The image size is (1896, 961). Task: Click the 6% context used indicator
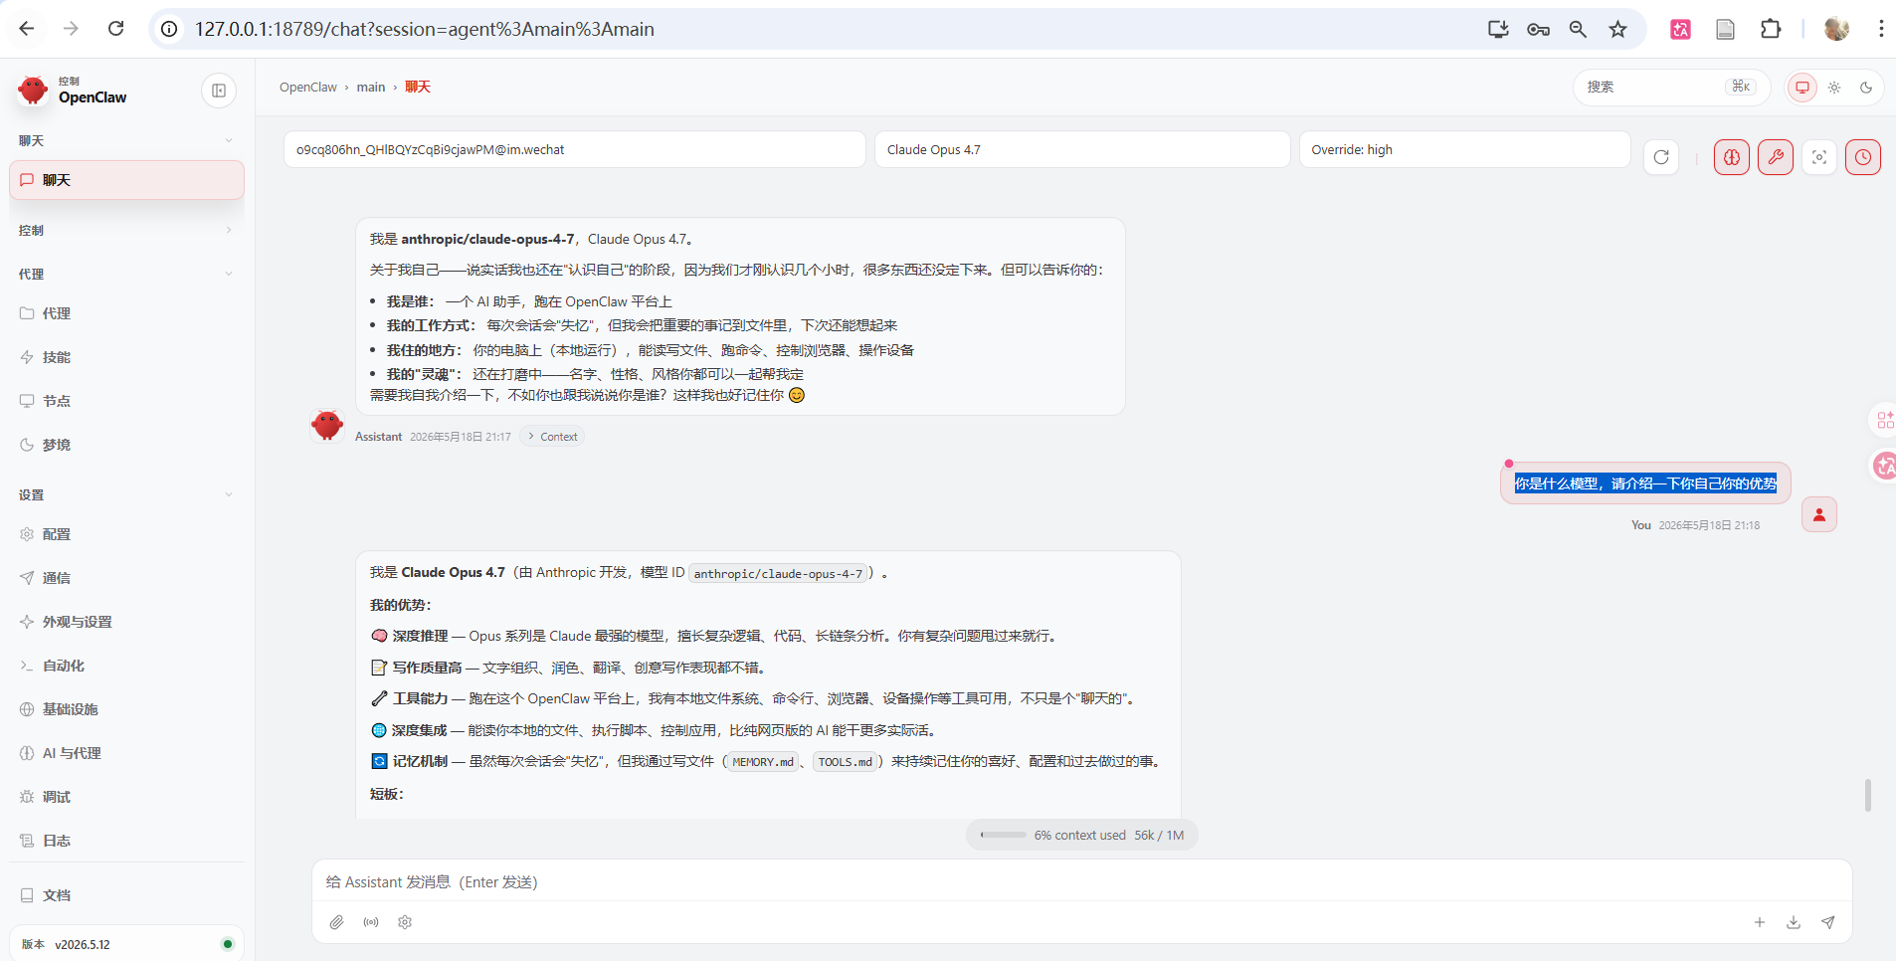point(1081,836)
